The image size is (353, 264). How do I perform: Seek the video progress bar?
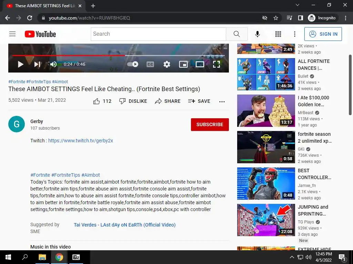119,55
